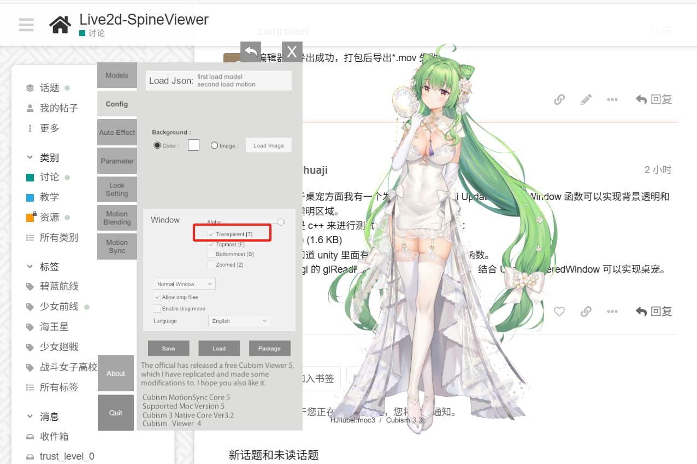
Task: Collapse the 标签 sidebar section
Action: [x=30, y=267]
